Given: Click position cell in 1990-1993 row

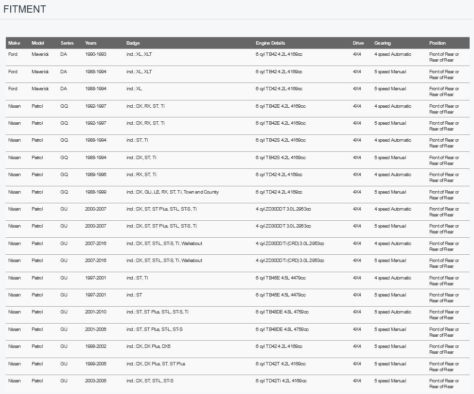Looking at the screenshot, I should click(444, 57).
